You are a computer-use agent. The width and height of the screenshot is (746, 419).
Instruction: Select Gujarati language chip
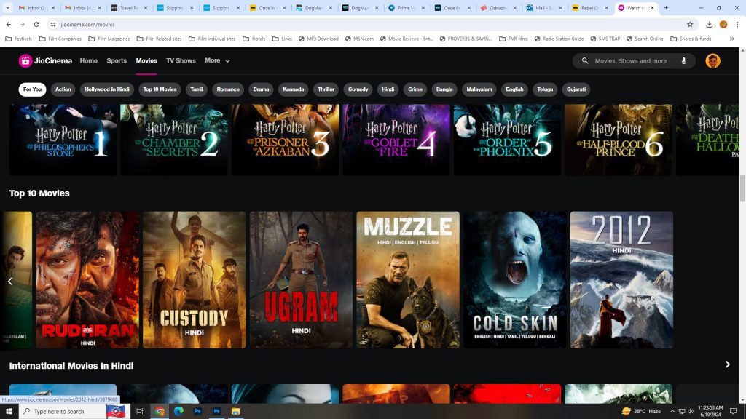pyautogui.click(x=576, y=89)
